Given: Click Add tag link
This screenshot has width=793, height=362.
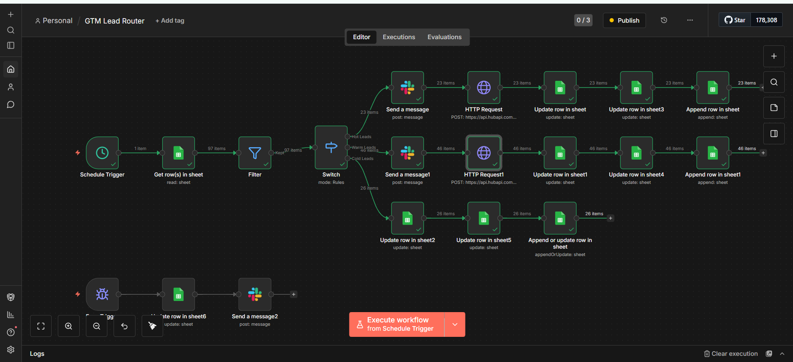Looking at the screenshot, I should 170,21.
